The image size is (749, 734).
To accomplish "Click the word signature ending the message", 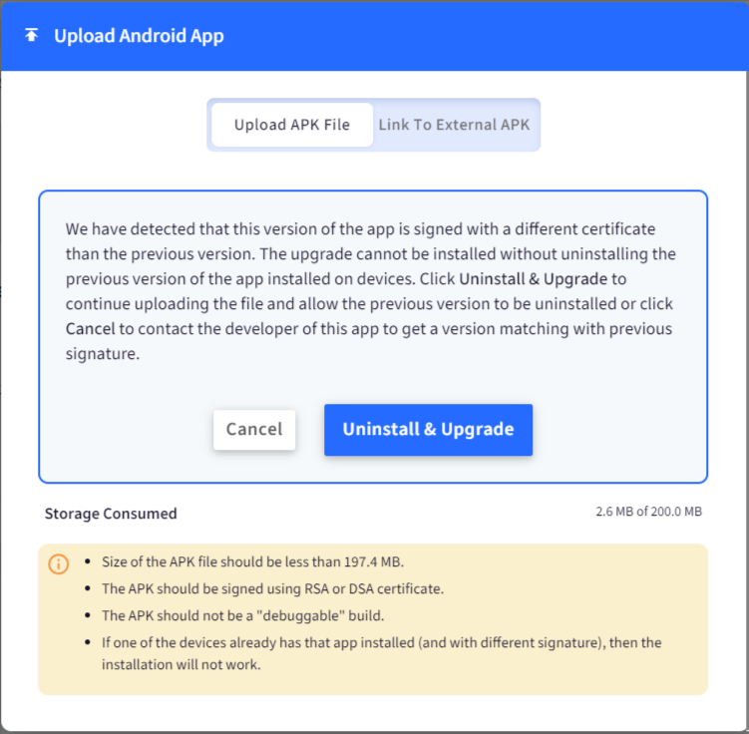I will click(102, 354).
